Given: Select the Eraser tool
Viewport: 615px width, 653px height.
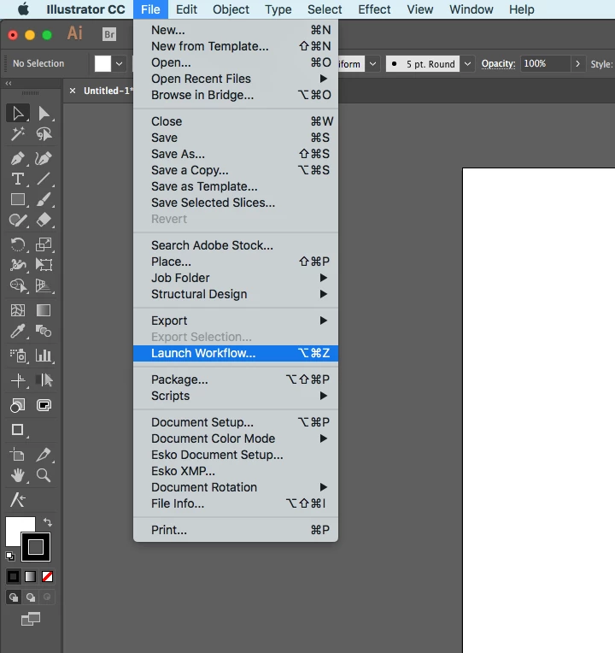Looking at the screenshot, I should (x=44, y=220).
